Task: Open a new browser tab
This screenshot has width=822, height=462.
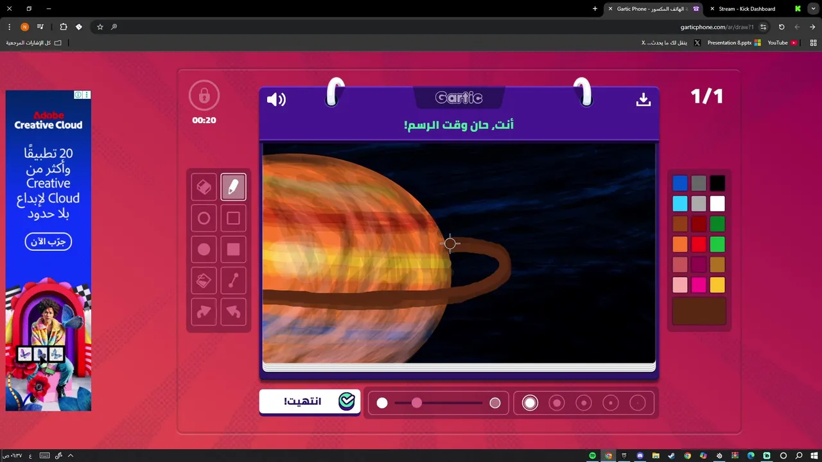Action: coord(595,9)
